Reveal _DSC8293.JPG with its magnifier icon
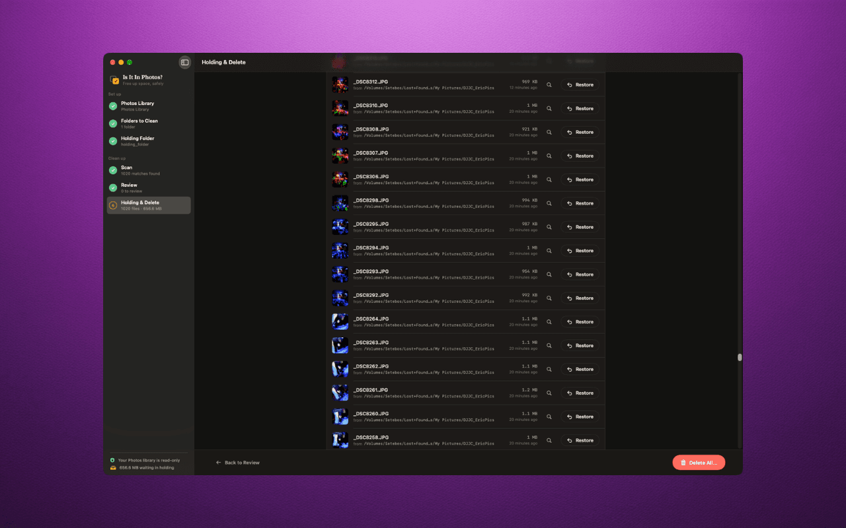This screenshot has height=528, width=846. click(x=549, y=275)
